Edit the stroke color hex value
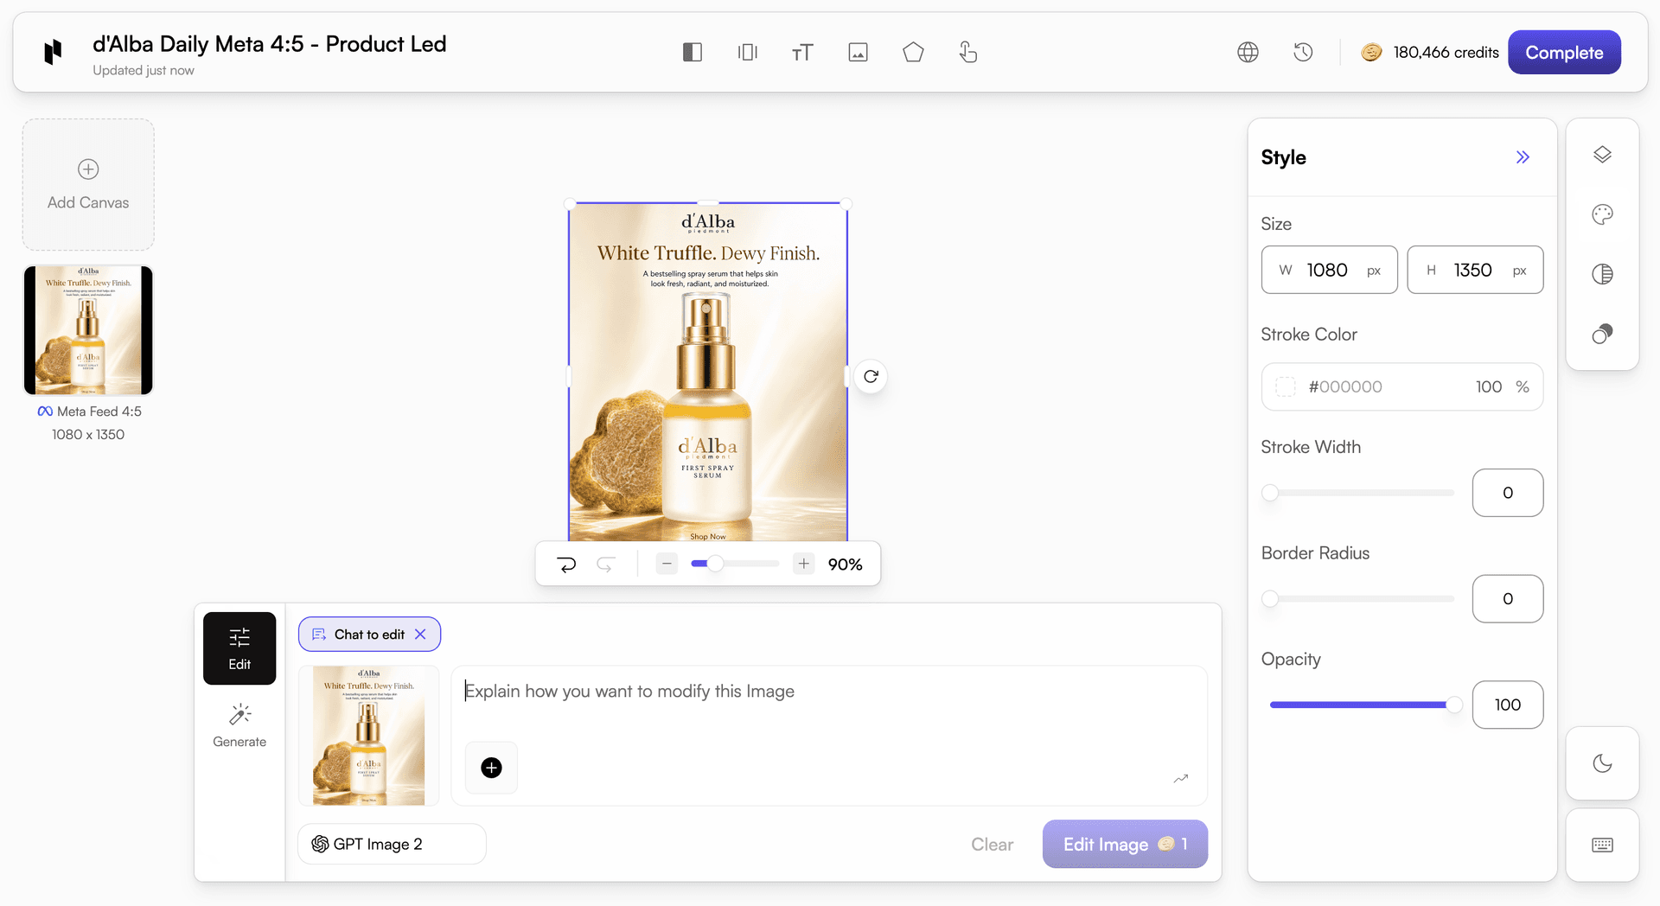 pyautogui.click(x=1345, y=386)
